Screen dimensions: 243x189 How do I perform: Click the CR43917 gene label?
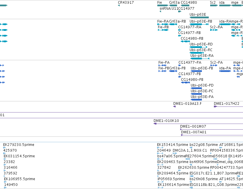point(126,3)
